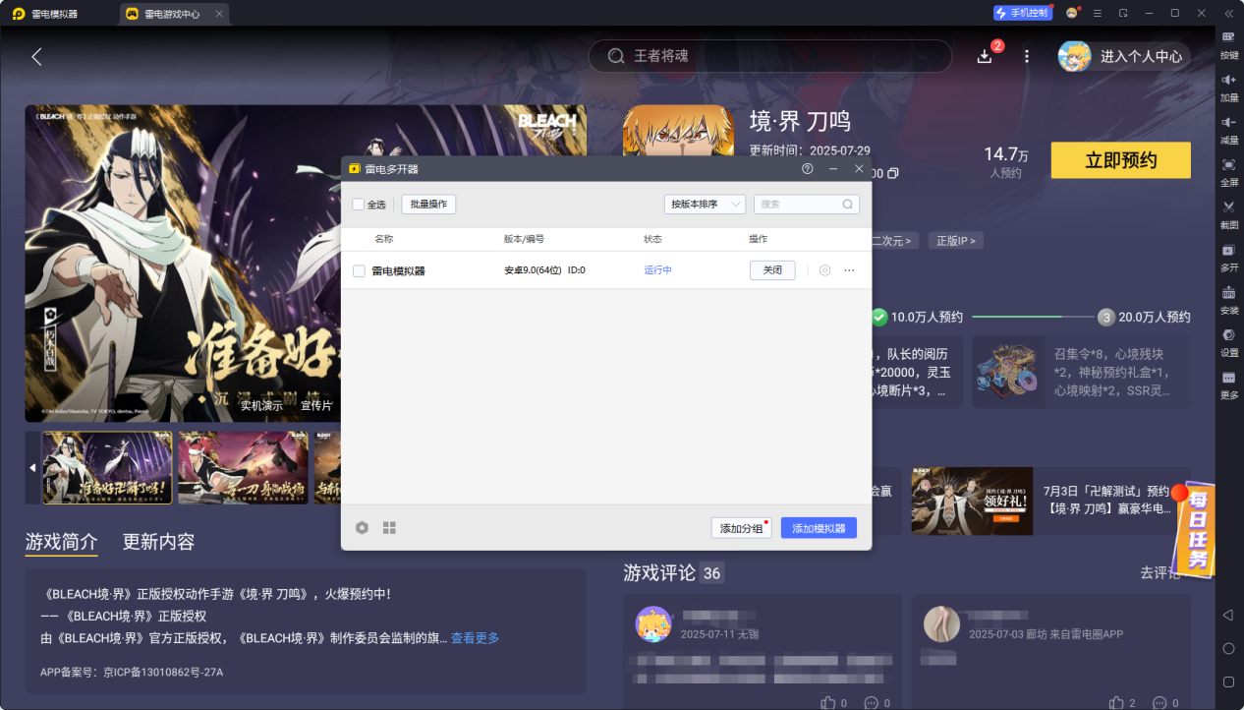Click the 添加分组 button
This screenshot has width=1244, height=710.
click(741, 528)
